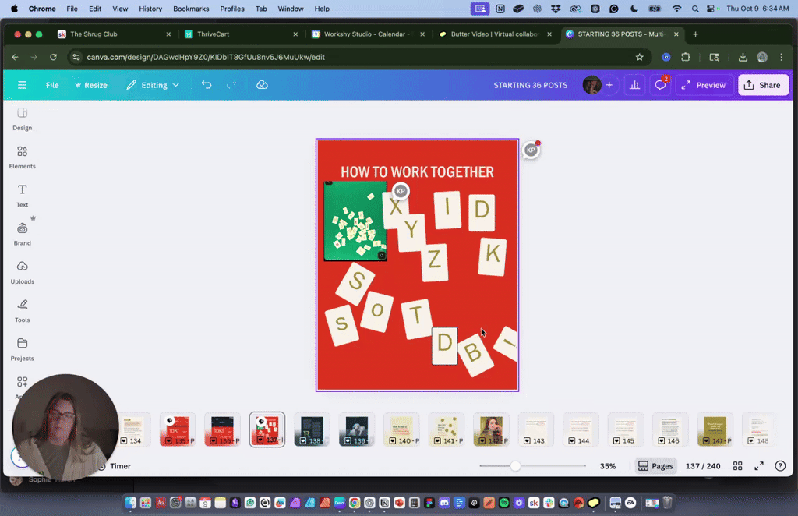The height and width of the screenshot is (516, 798).
Task: Open the Design panel in sidebar
Action: [x=22, y=119]
